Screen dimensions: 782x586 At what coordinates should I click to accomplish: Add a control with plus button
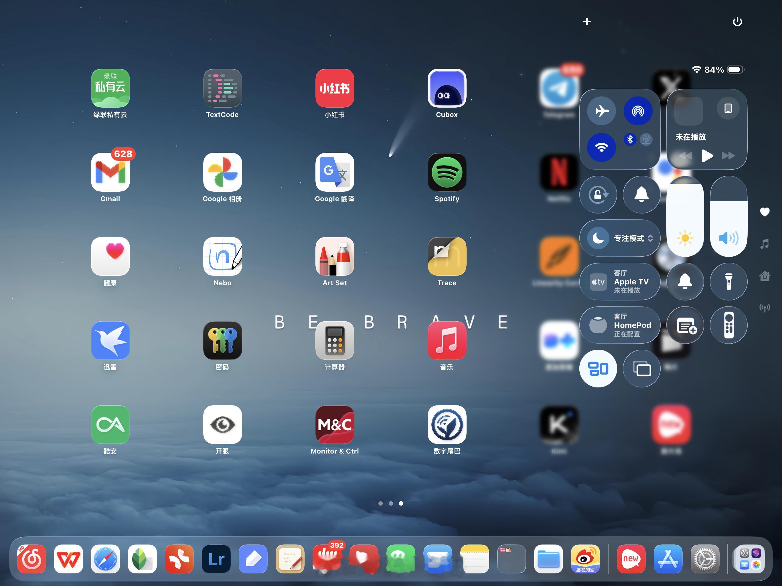(x=587, y=21)
